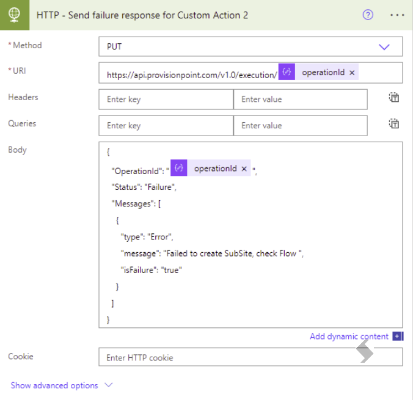Click the "type": "Error" line in Body
413x400 pixels.
click(x=147, y=237)
